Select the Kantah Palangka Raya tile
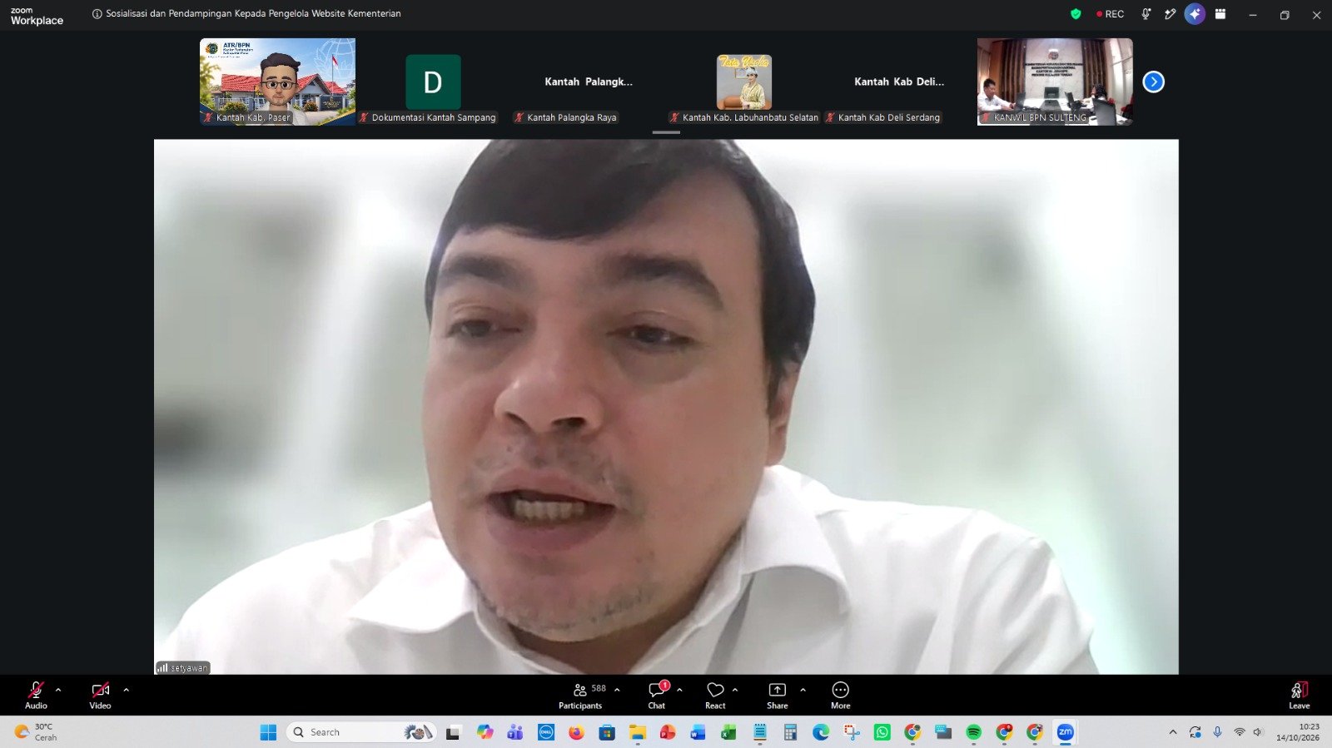 coord(589,82)
